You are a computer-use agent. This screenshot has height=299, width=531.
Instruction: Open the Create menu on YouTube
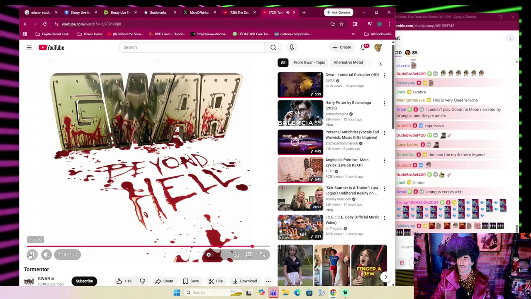(341, 47)
